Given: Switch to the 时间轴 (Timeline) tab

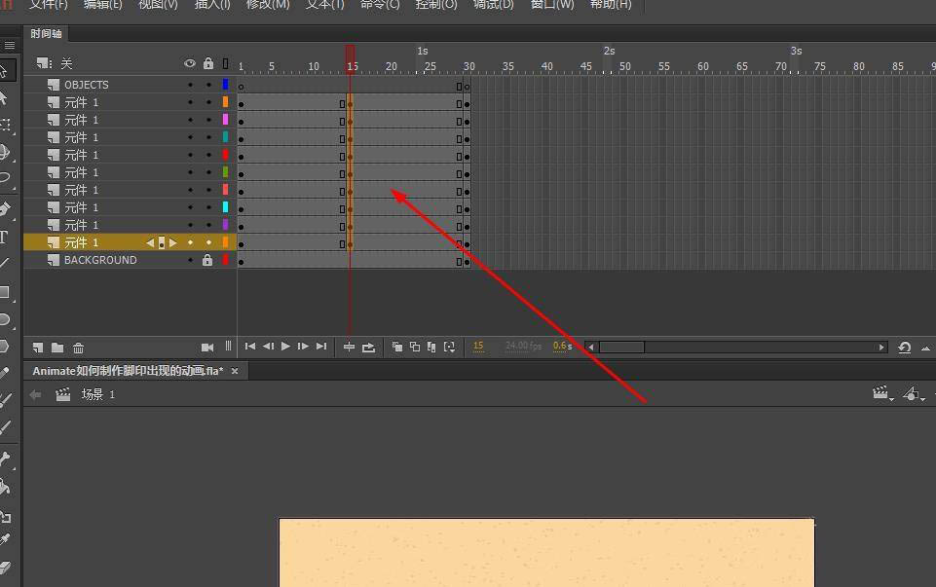Looking at the screenshot, I should click(45, 33).
